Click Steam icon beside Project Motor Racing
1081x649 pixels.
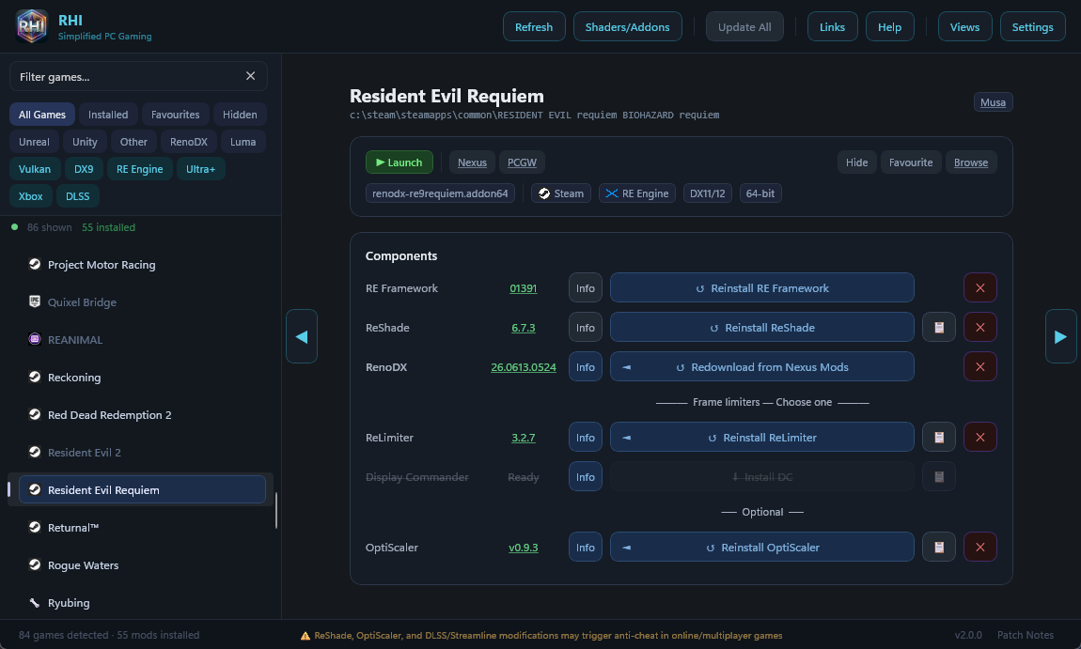point(35,264)
